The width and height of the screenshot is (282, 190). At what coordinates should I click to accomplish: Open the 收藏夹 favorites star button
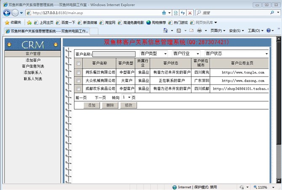tap(13, 22)
